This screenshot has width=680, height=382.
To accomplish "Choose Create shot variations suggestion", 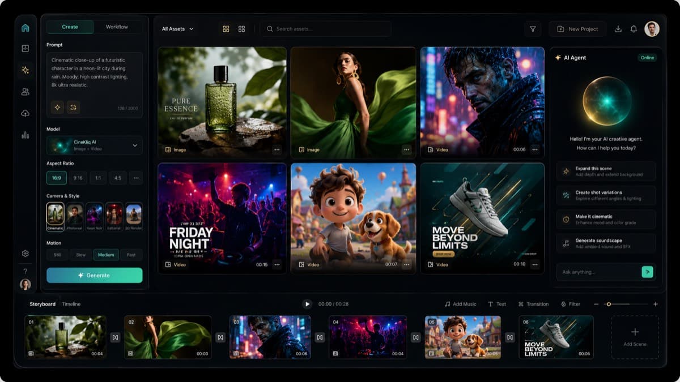I will (x=606, y=195).
